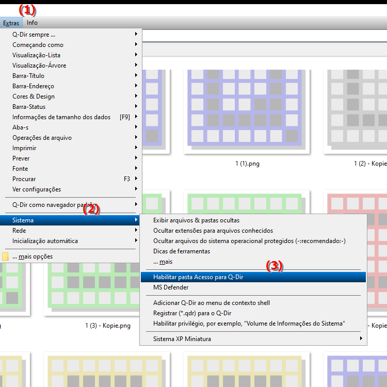Choose Registrar (*.qdr) para o Q-Dir
This screenshot has width=387, height=387.
[x=253, y=313]
